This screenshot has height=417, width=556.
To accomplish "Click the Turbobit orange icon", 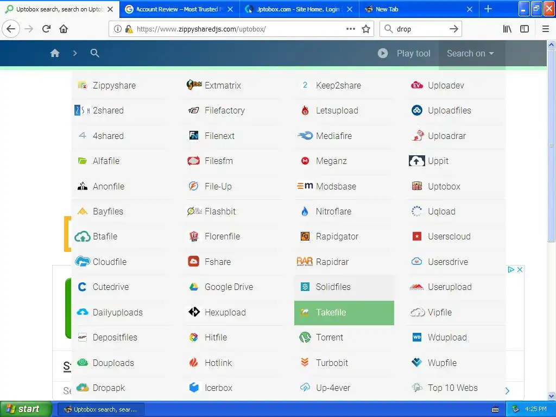I will pyautogui.click(x=305, y=362).
